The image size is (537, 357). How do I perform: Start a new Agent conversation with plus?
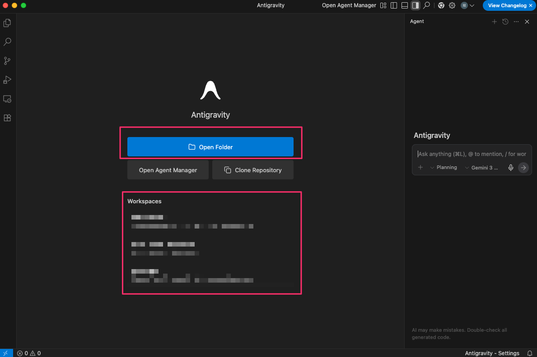point(494,22)
